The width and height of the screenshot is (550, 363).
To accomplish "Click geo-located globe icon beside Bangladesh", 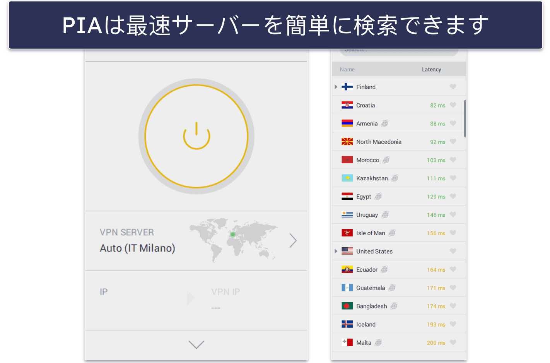I will click(394, 306).
